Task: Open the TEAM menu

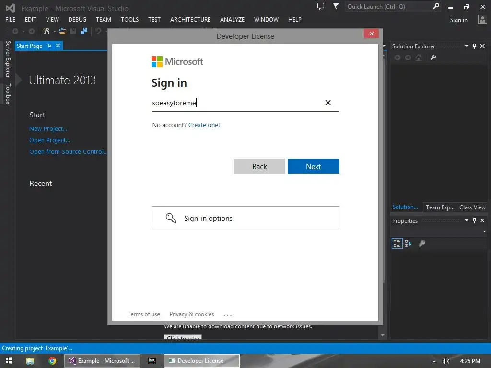Action: [104, 19]
